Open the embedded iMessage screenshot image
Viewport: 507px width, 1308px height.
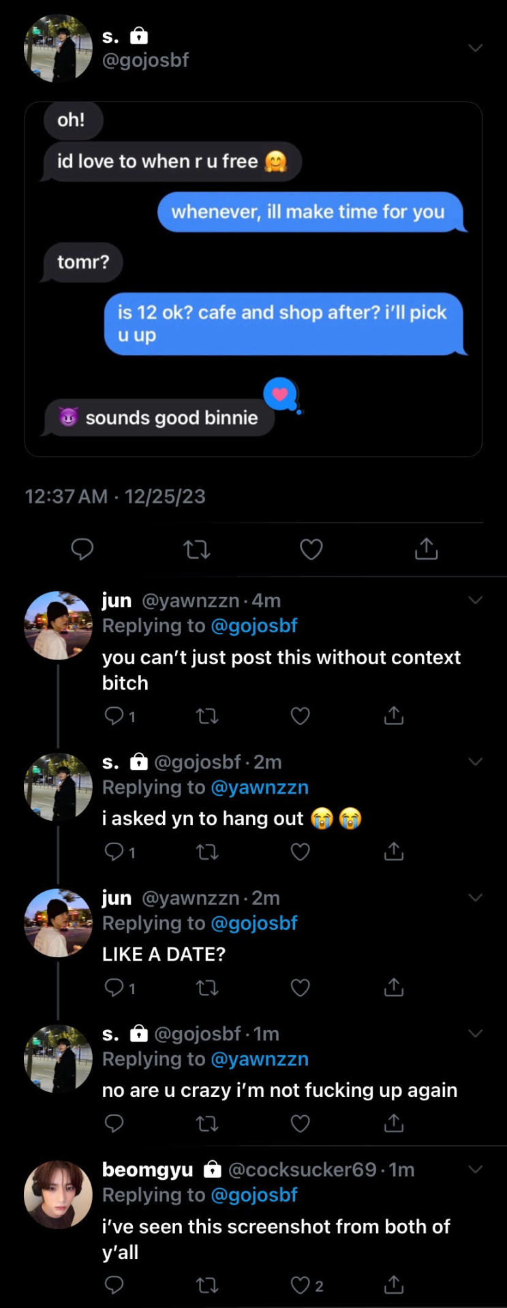[253, 279]
